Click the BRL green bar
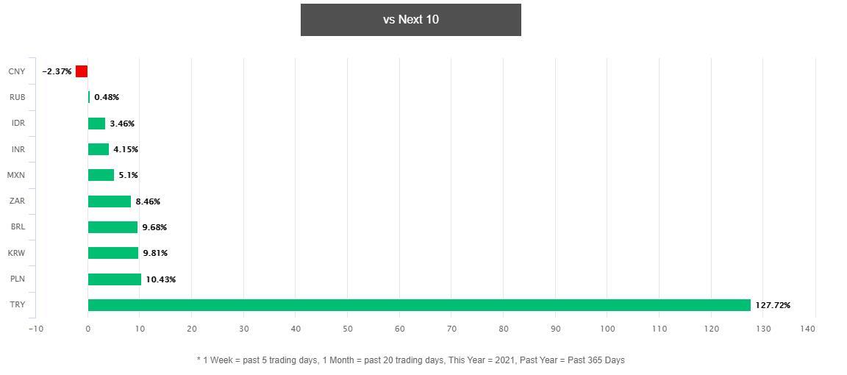 click(113, 227)
